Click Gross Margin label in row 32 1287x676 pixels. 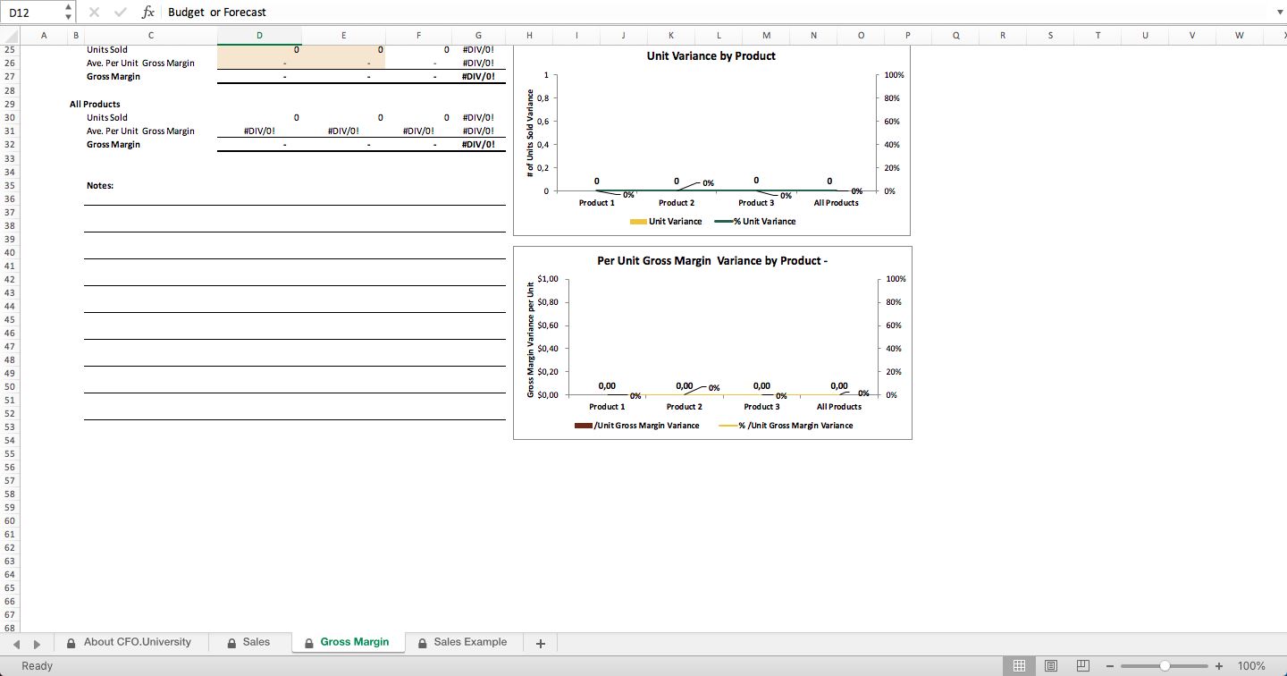(114, 144)
